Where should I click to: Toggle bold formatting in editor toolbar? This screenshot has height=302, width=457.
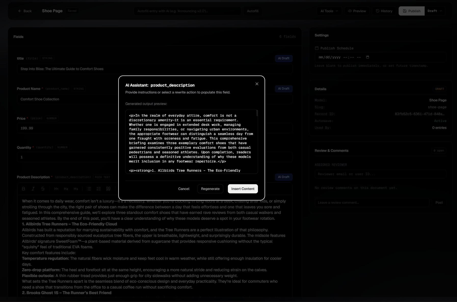coord(23,189)
